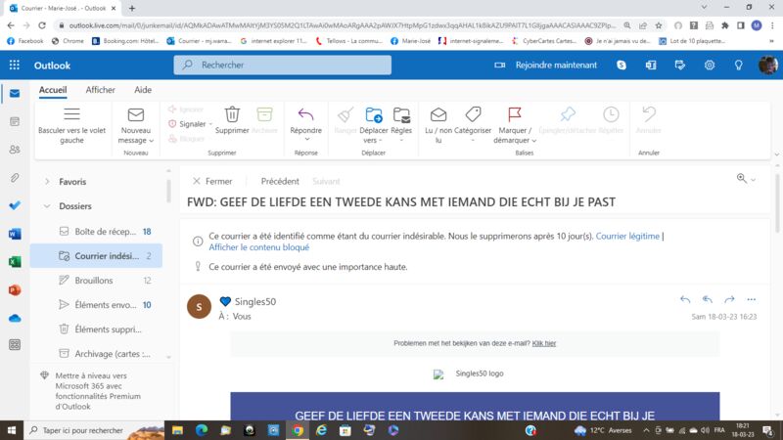Switch to the Aide ribbon tab
This screenshot has width=783, height=440.
(143, 90)
